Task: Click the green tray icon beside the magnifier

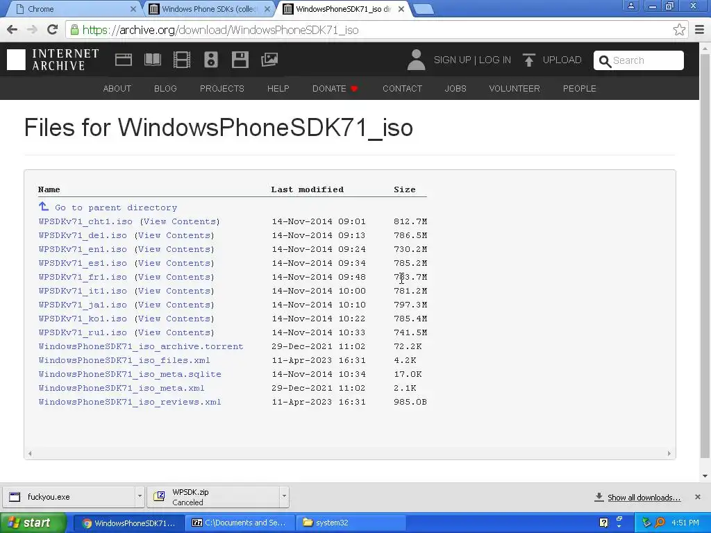Action: pos(647,523)
